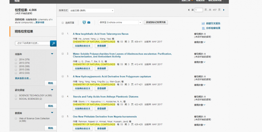Open title One New Phthalate Derivative
Screen dimensions: 262x132
(105, 117)
